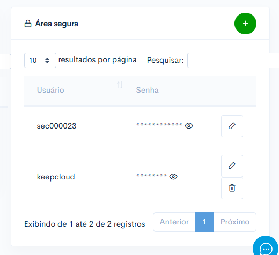Select the keepcloud username cell
The image size is (279, 255).
pyautogui.click(x=56, y=177)
